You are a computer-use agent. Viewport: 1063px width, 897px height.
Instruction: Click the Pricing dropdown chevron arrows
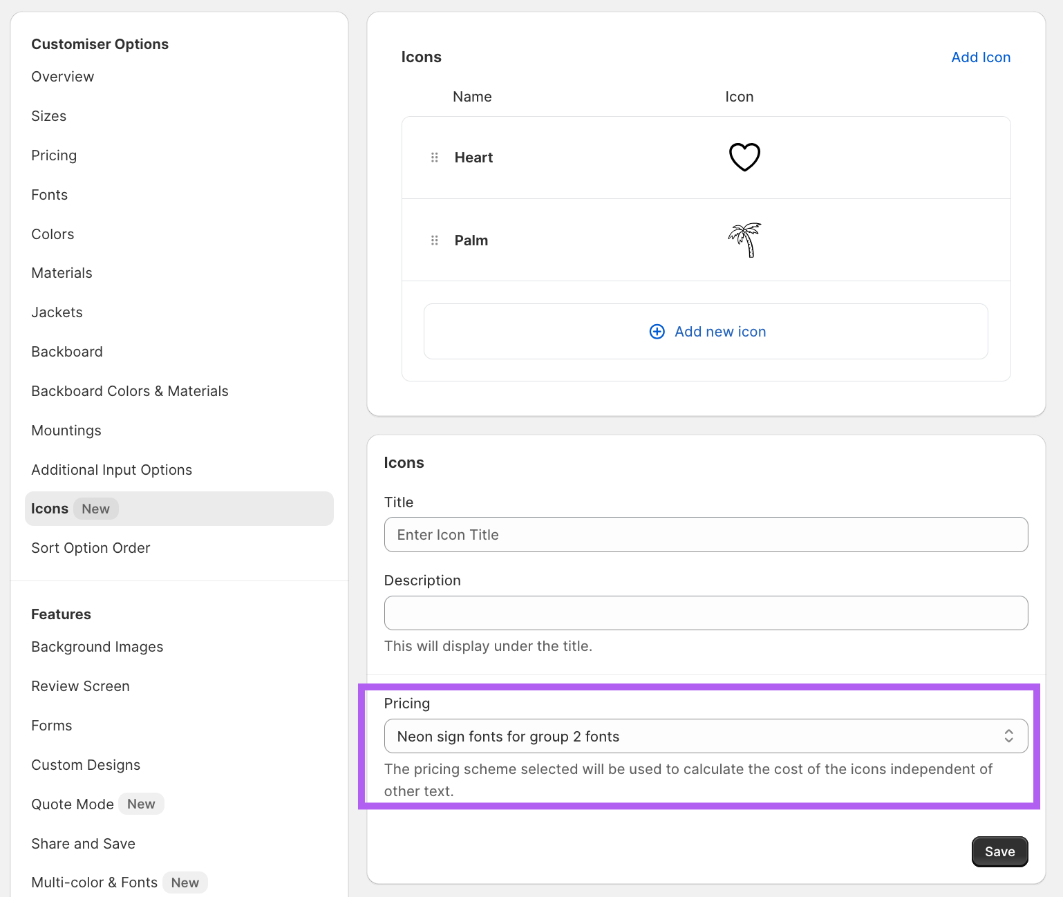coord(1008,736)
